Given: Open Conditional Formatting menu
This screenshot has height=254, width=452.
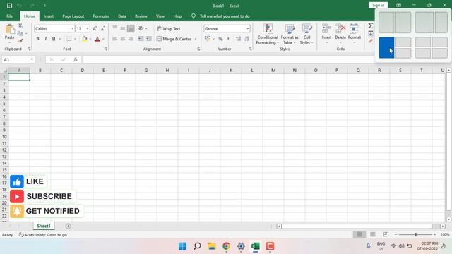Looking at the screenshot, I should (x=268, y=35).
